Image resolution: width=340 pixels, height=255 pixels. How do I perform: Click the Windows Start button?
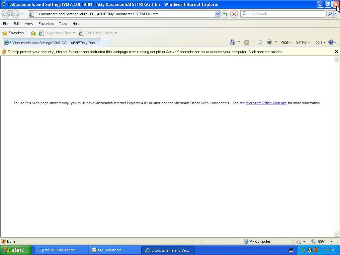pyautogui.click(x=16, y=250)
